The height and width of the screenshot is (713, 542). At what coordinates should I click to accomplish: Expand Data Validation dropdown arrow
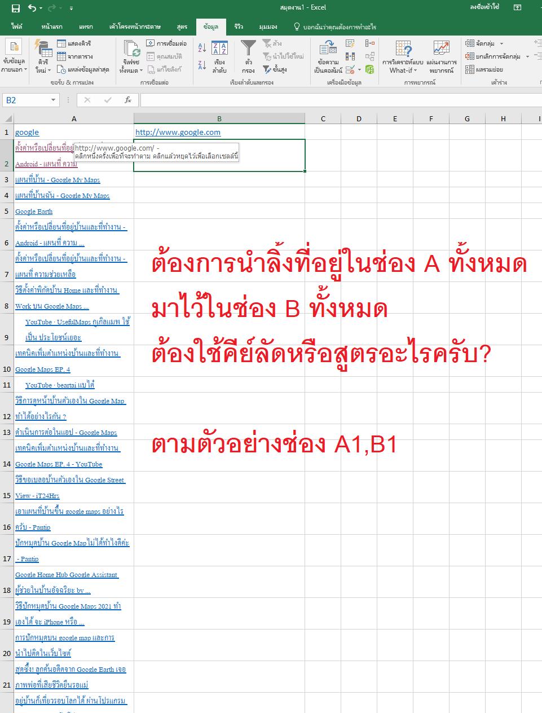pyautogui.click(x=359, y=69)
